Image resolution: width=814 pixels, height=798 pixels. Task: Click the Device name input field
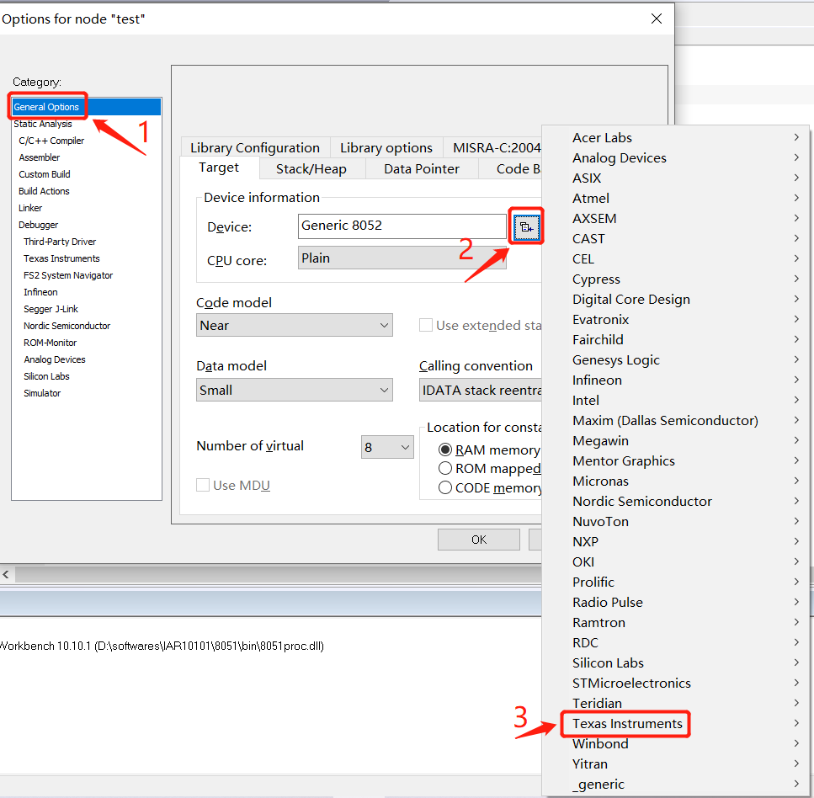(x=402, y=226)
